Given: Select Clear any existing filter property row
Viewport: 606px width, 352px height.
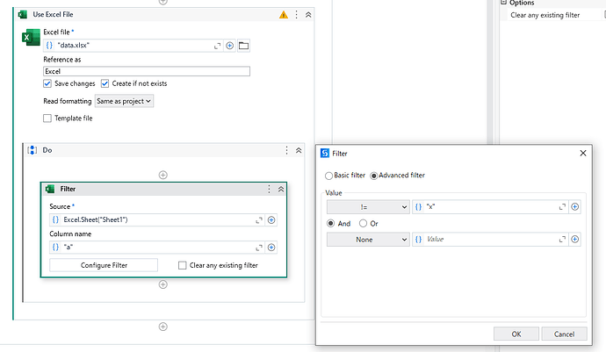Looking at the screenshot, I should [552, 15].
